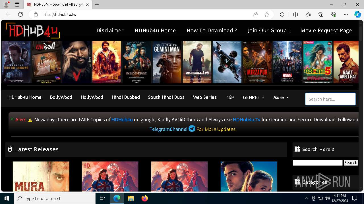Expand the GENREs dropdown menu

[253, 97]
